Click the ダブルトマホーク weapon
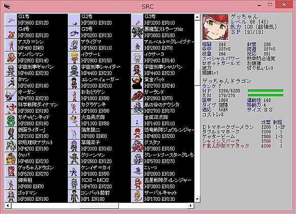 pos(221,132)
